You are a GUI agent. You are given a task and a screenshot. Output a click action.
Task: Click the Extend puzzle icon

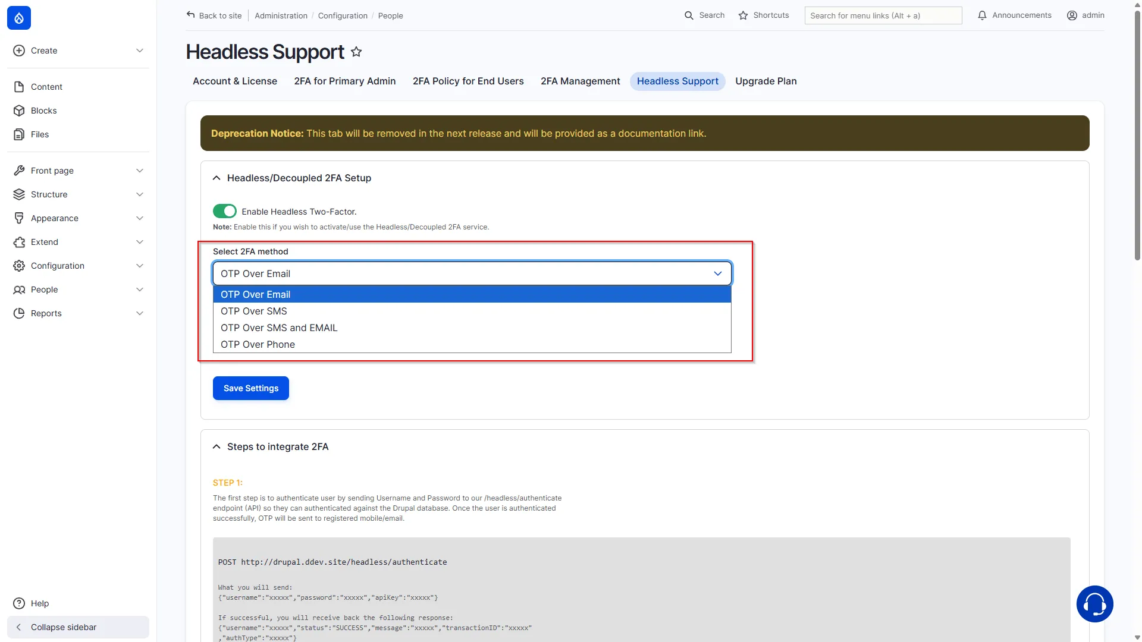coord(19,242)
